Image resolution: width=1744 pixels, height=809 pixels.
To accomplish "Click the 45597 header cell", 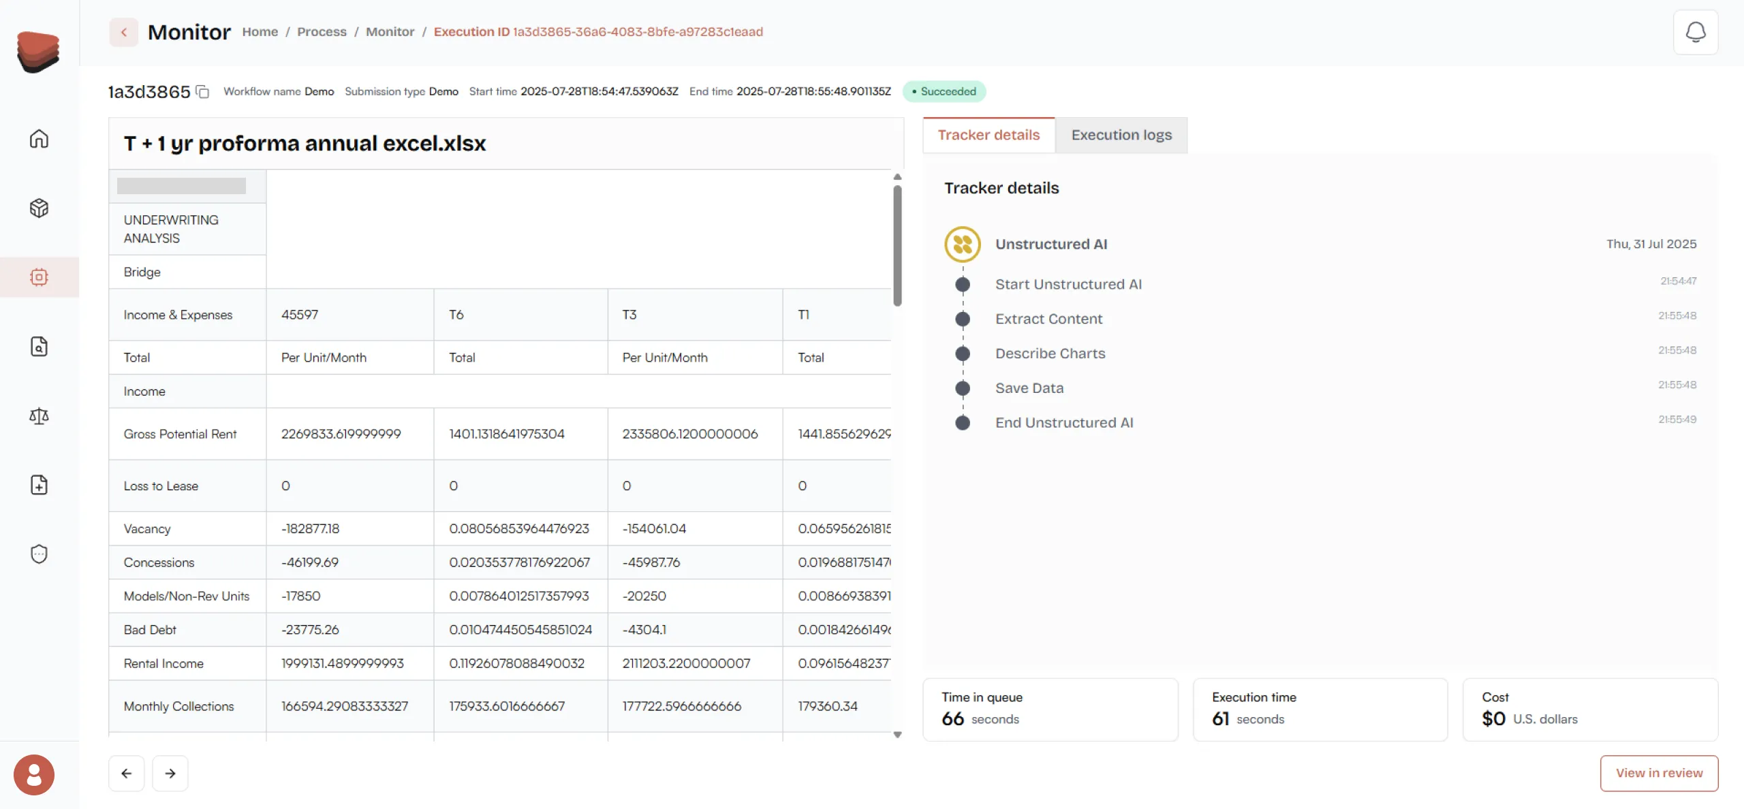I will click(x=349, y=315).
